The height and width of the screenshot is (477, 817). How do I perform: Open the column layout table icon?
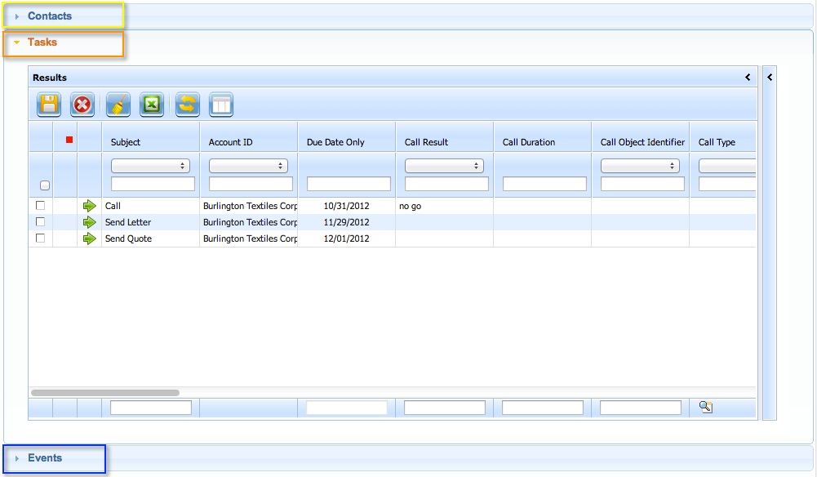point(222,105)
